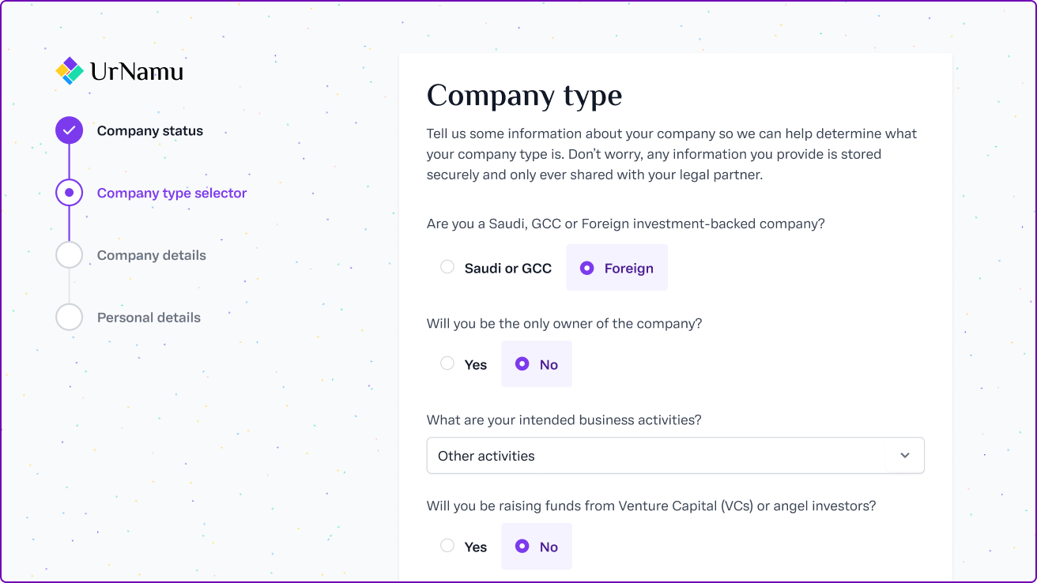Open the Company type selector step label
1037x583 pixels.
point(172,194)
